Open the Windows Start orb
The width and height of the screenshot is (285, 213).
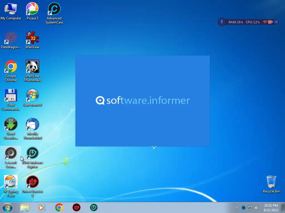click(x=8, y=207)
